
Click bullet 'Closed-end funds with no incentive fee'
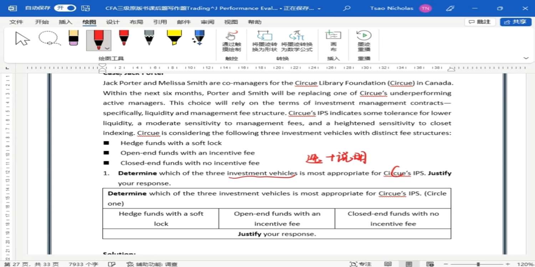coord(190,163)
